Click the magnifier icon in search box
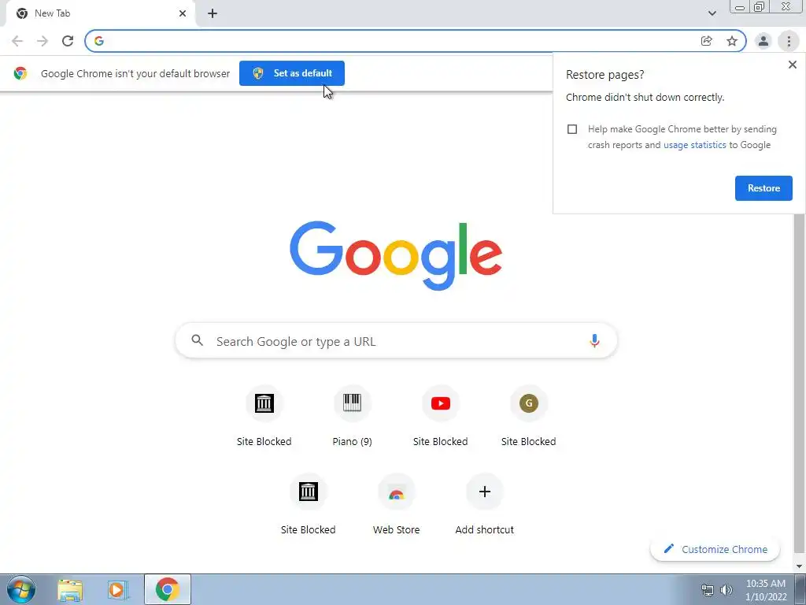The height and width of the screenshot is (605, 806). (x=198, y=340)
